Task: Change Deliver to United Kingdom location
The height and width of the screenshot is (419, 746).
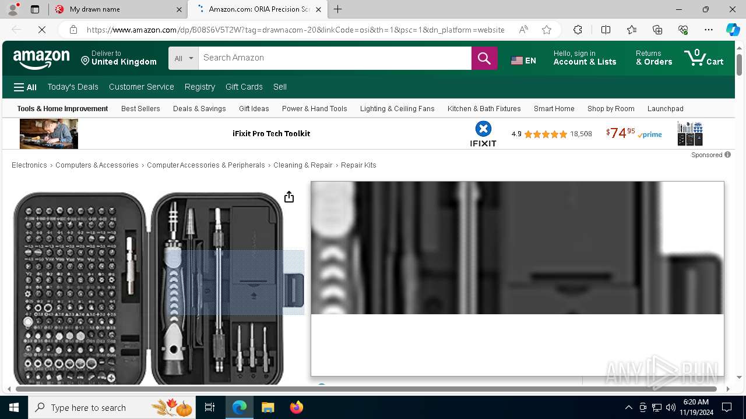Action: [x=118, y=58]
